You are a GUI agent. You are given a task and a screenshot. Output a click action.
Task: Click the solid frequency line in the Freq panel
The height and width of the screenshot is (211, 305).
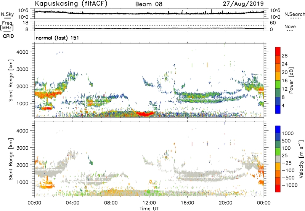click(x=149, y=29)
